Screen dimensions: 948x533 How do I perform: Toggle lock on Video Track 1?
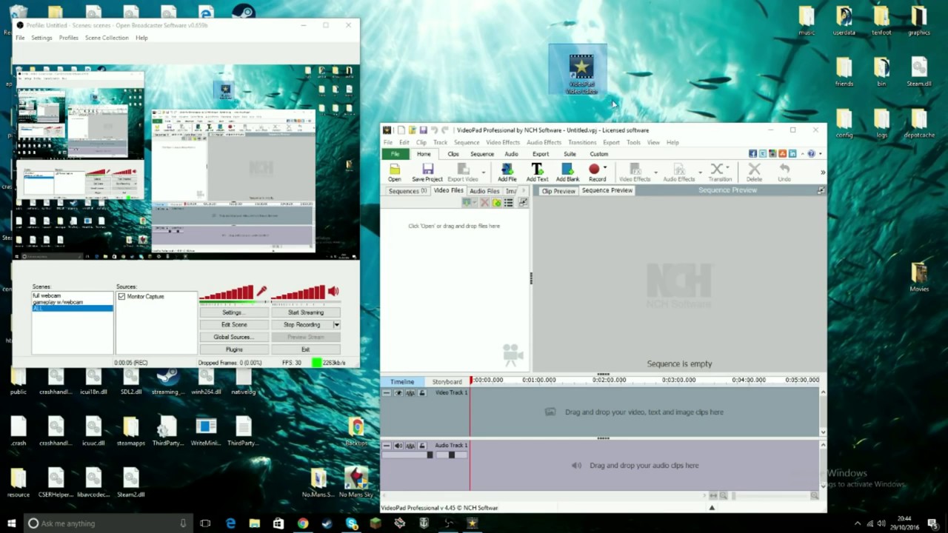pyautogui.click(x=422, y=393)
